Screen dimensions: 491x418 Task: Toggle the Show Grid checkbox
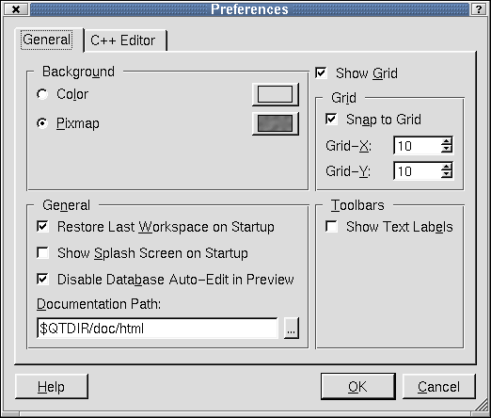(x=321, y=72)
